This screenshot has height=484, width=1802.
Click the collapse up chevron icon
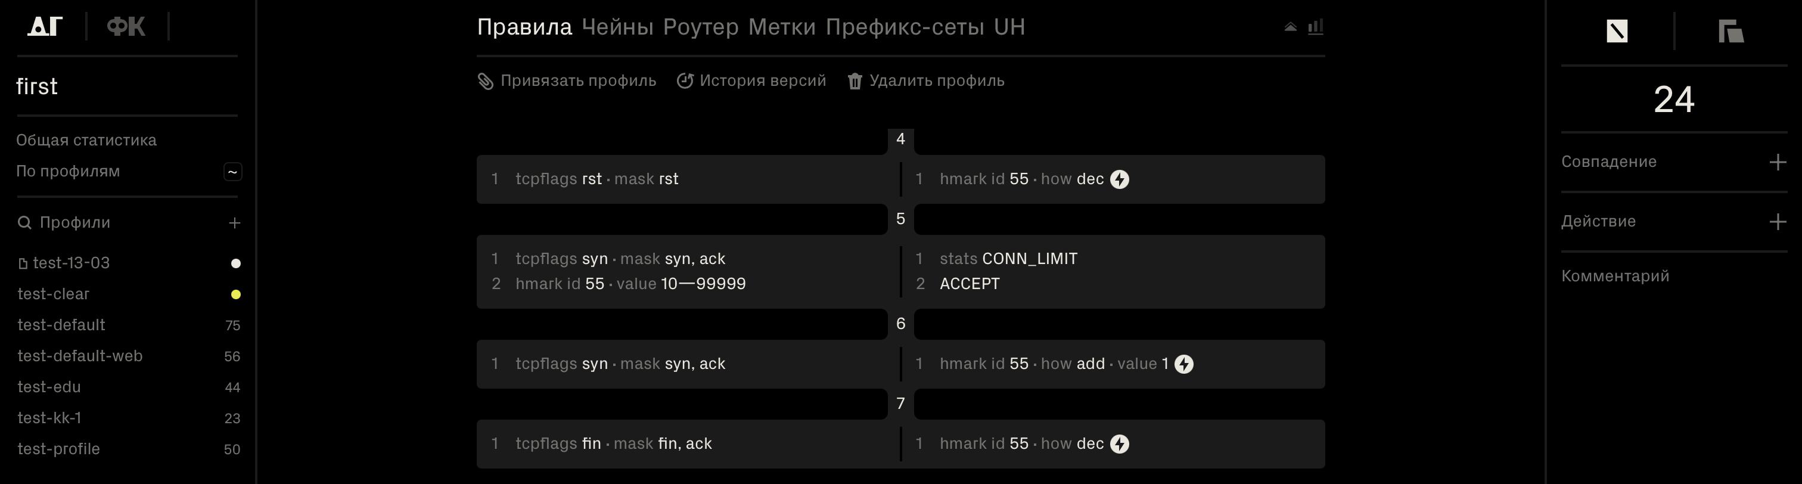[x=1291, y=27]
